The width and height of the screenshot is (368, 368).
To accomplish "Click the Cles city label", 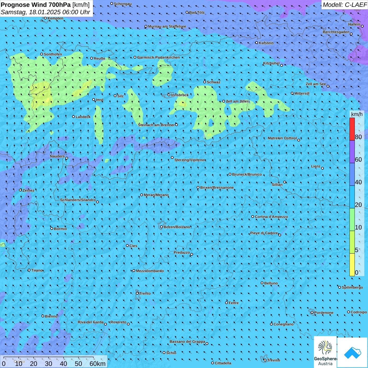I will [133, 246].
